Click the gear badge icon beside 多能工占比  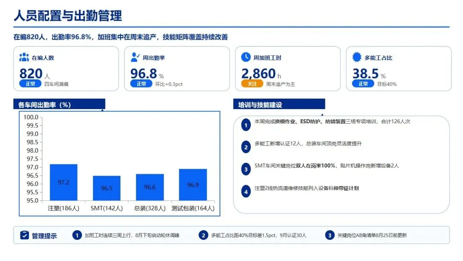(x=357, y=57)
